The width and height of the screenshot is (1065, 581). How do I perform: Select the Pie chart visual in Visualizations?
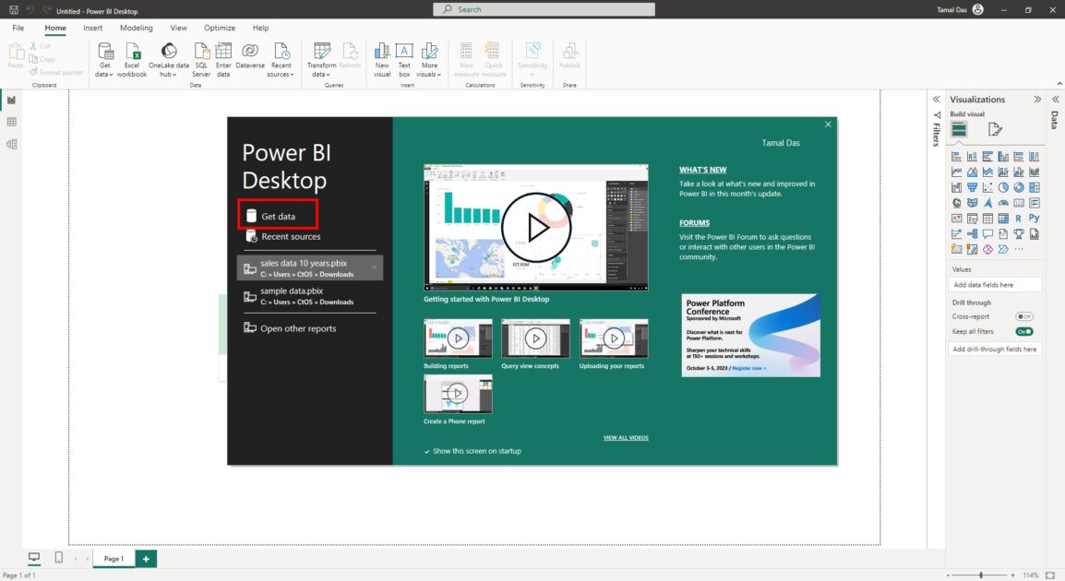click(1003, 187)
